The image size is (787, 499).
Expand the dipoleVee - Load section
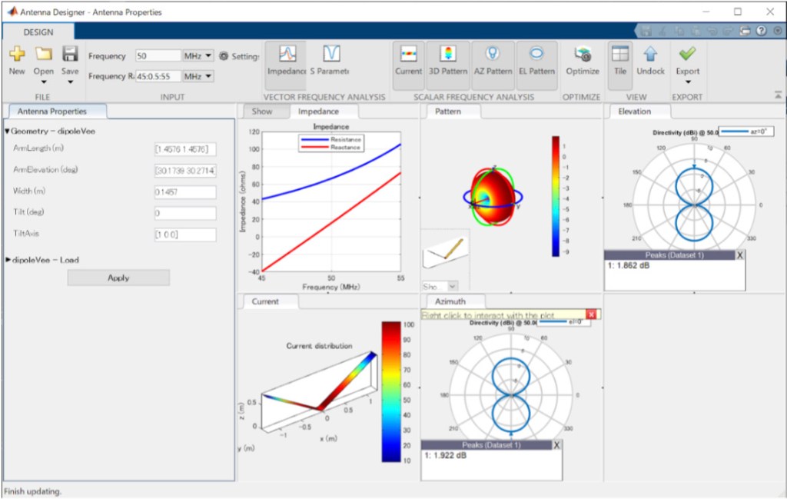pos(8,260)
